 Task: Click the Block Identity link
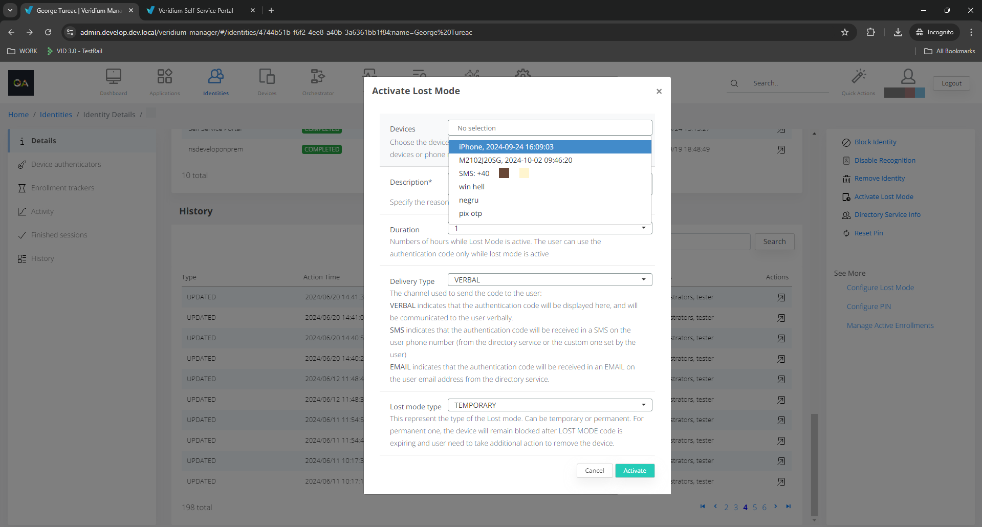tap(875, 142)
